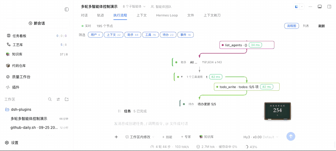Add an expert with + 专家
Screen dimensions: 336x151
(x=186, y=137)
